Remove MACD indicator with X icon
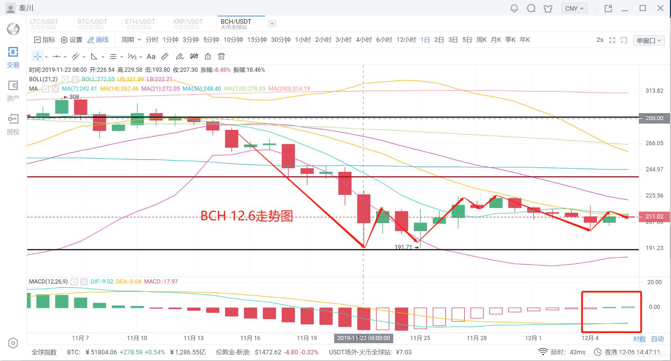This screenshot has height=361, width=671. point(84,282)
